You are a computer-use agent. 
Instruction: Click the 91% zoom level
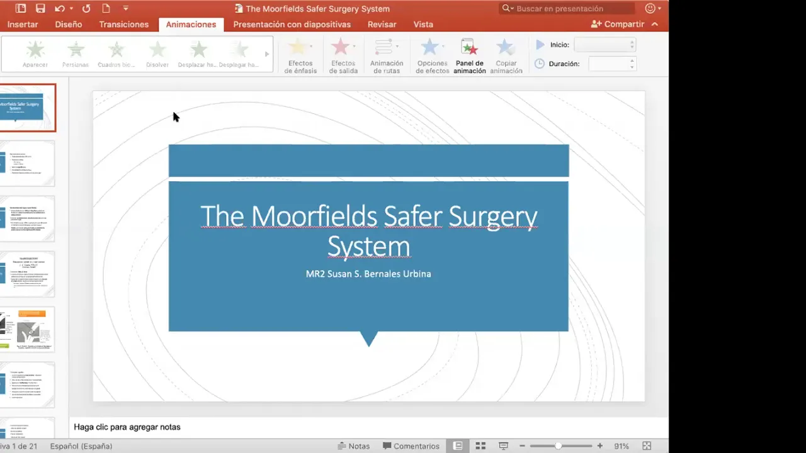pyautogui.click(x=622, y=446)
